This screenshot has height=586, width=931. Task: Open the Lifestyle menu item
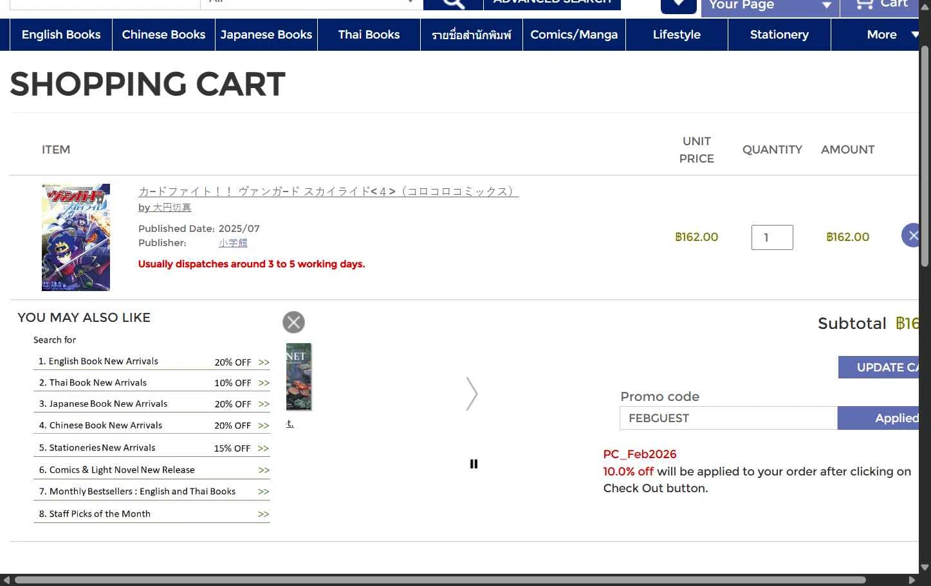(x=676, y=35)
